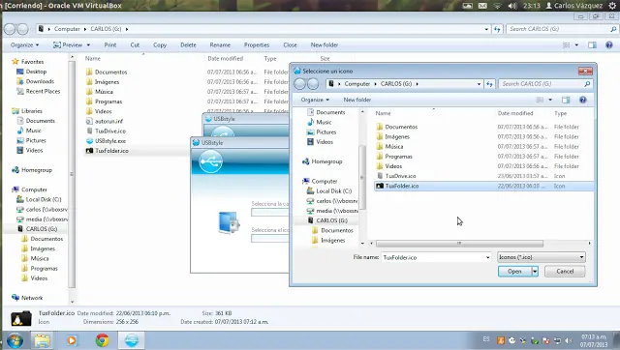
Task: Open the Explorer help icon
Action: tap(609, 45)
